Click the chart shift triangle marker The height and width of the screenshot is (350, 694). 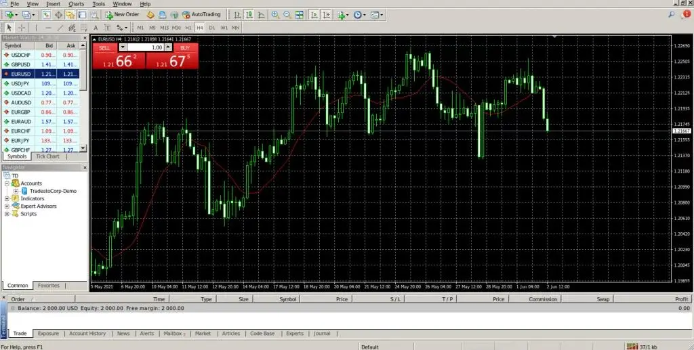[x=554, y=37]
